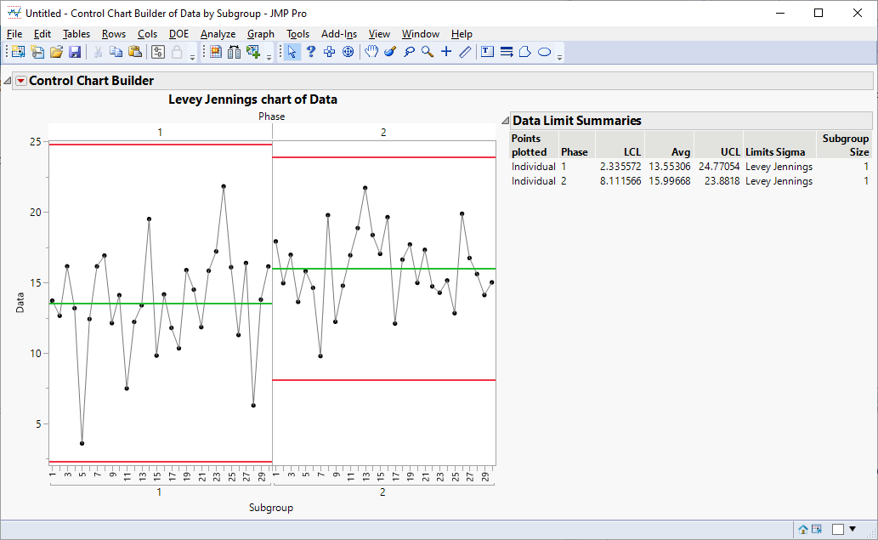
Task: Select the Lasso tool
Action: [409, 52]
